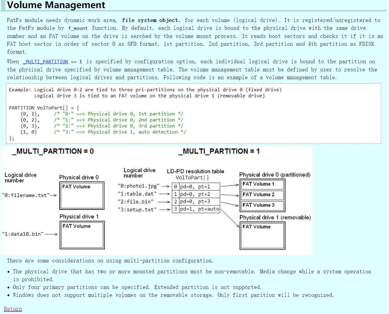Open the _MULTI_PARTITION link

(45, 61)
